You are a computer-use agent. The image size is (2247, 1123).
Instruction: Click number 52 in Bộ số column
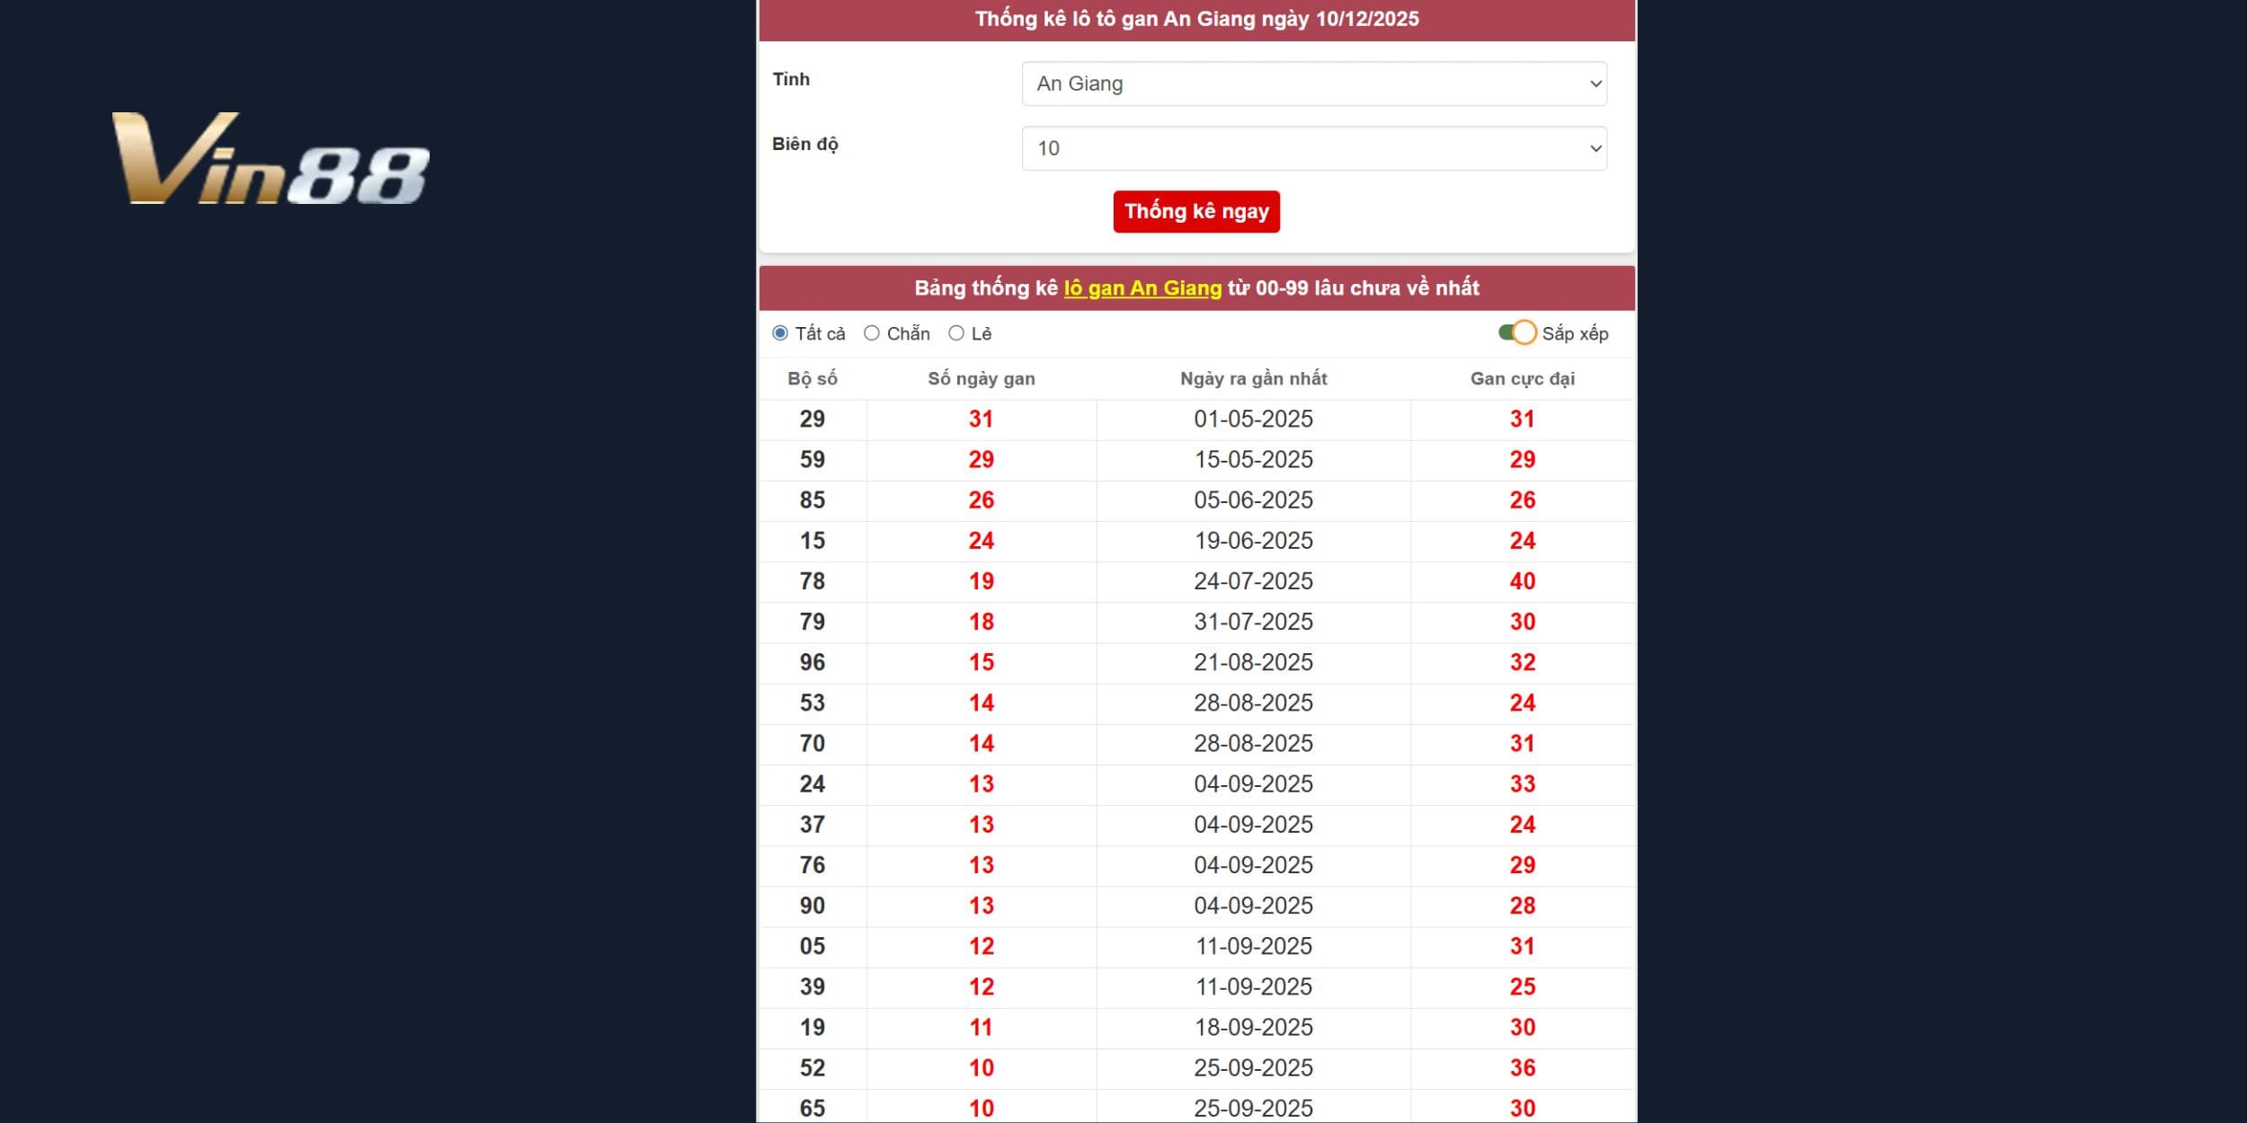click(813, 1067)
